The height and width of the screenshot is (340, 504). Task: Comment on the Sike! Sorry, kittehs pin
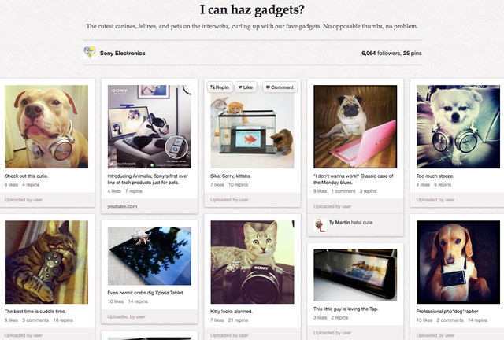[x=280, y=87]
